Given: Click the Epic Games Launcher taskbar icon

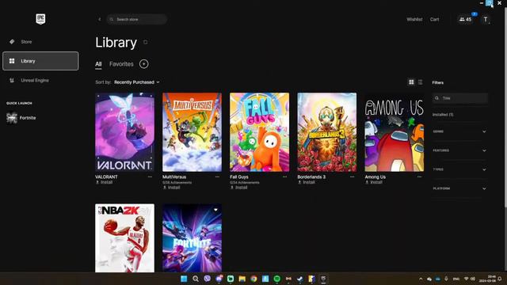Looking at the screenshot, I should (323, 279).
